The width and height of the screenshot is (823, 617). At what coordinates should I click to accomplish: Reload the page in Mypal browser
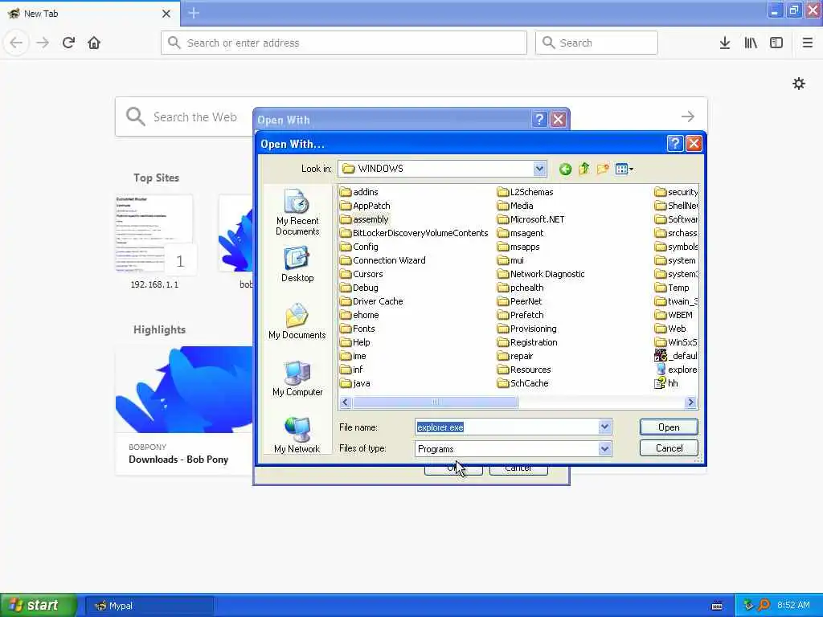(x=68, y=43)
